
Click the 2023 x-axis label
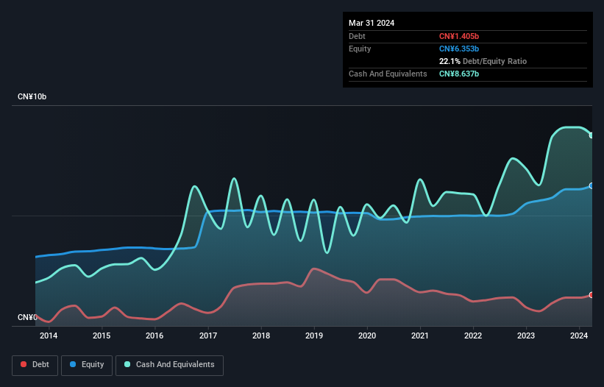526,335
